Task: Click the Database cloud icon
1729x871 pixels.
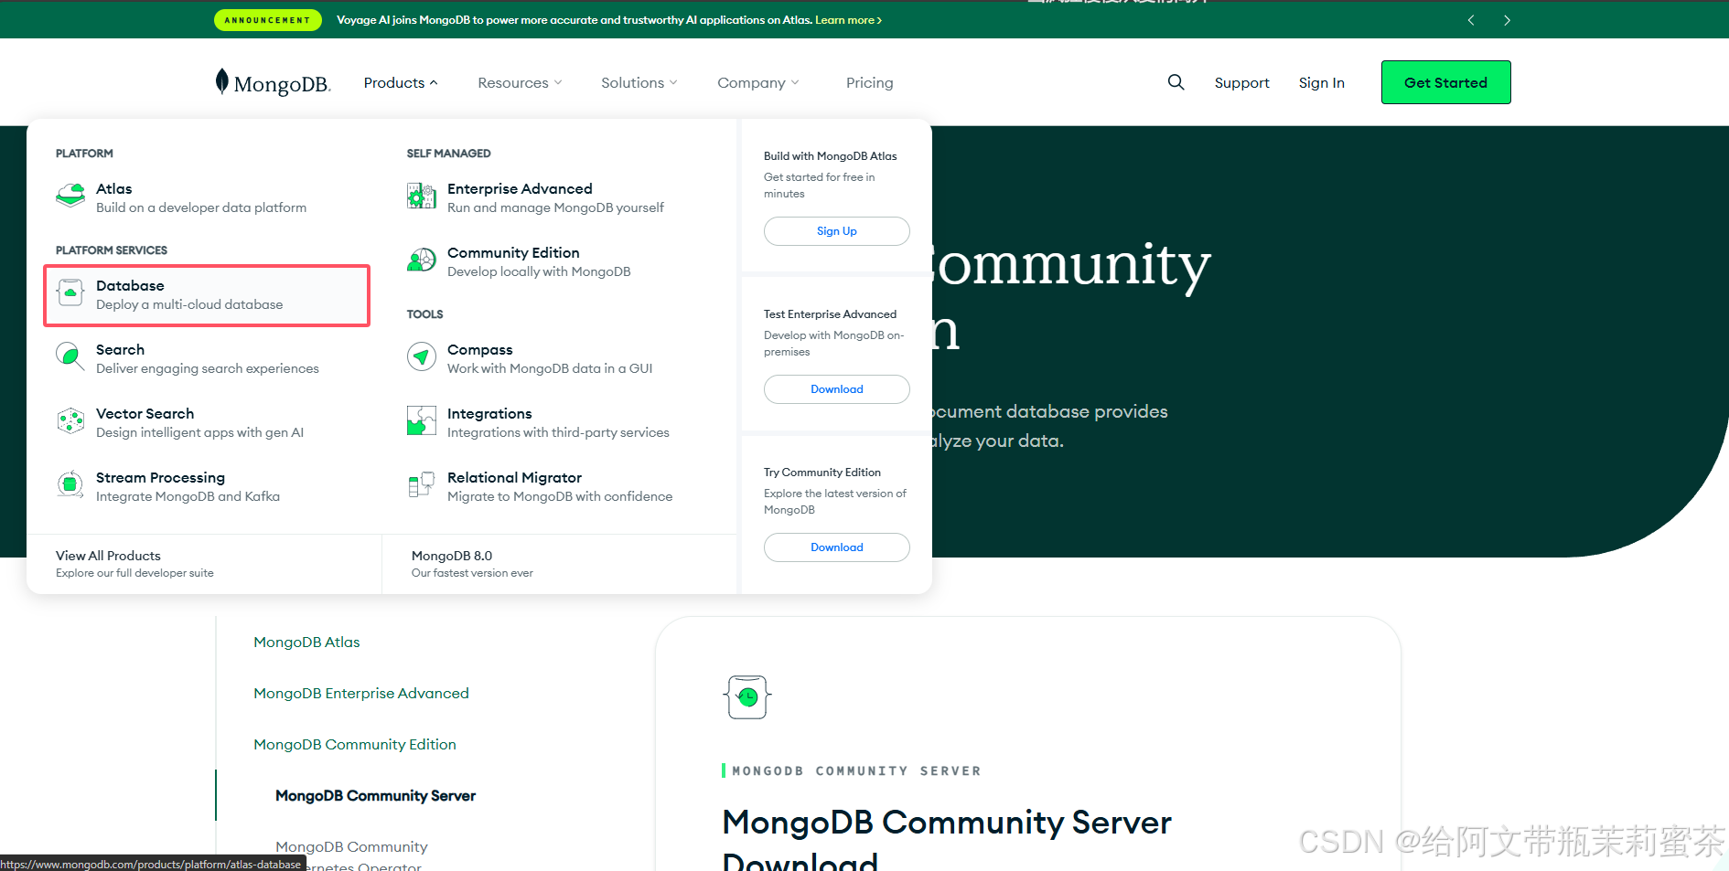Action: (x=70, y=292)
